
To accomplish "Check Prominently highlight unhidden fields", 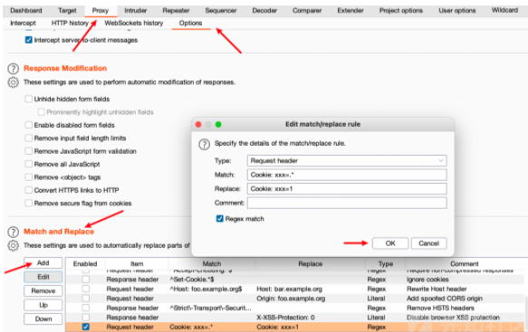I will (41, 111).
